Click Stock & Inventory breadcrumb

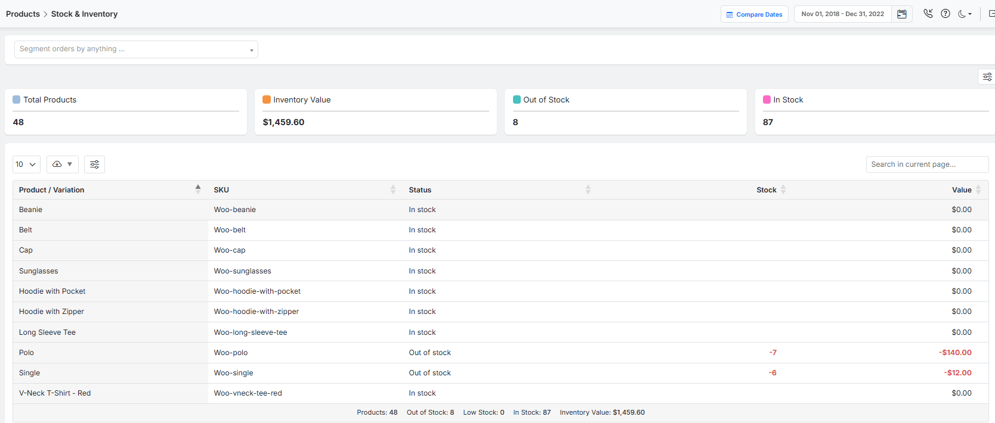point(84,14)
